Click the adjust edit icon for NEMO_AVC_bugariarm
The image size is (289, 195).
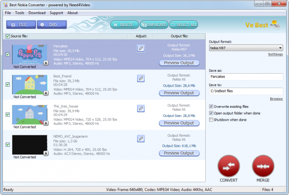(141, 139)
